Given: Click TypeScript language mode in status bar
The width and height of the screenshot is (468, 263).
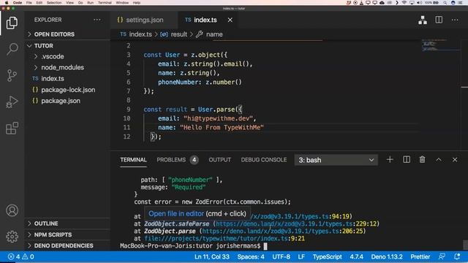Looking at the screenshot, I should [x=327, y=256].
